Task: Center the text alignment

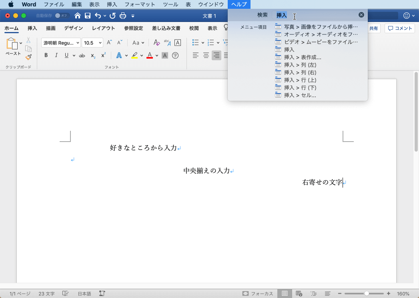Action: 206,56
